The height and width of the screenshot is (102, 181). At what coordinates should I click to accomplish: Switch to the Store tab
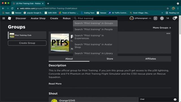pyautogui.click(x=110, y=59)
